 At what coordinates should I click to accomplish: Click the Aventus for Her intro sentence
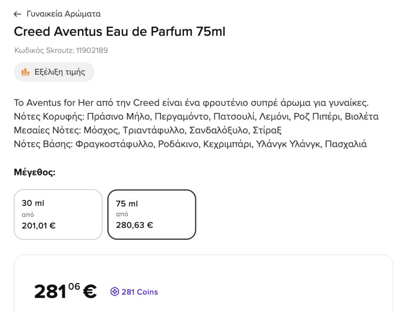[191, 103]
